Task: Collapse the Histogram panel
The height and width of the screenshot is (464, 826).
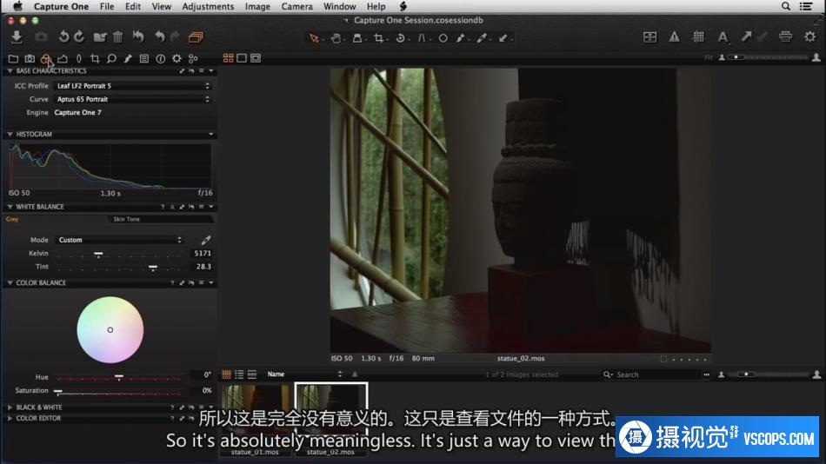Action: 10,135
